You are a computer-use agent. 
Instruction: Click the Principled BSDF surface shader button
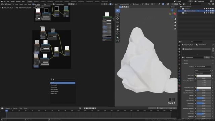tap(203, 67)
